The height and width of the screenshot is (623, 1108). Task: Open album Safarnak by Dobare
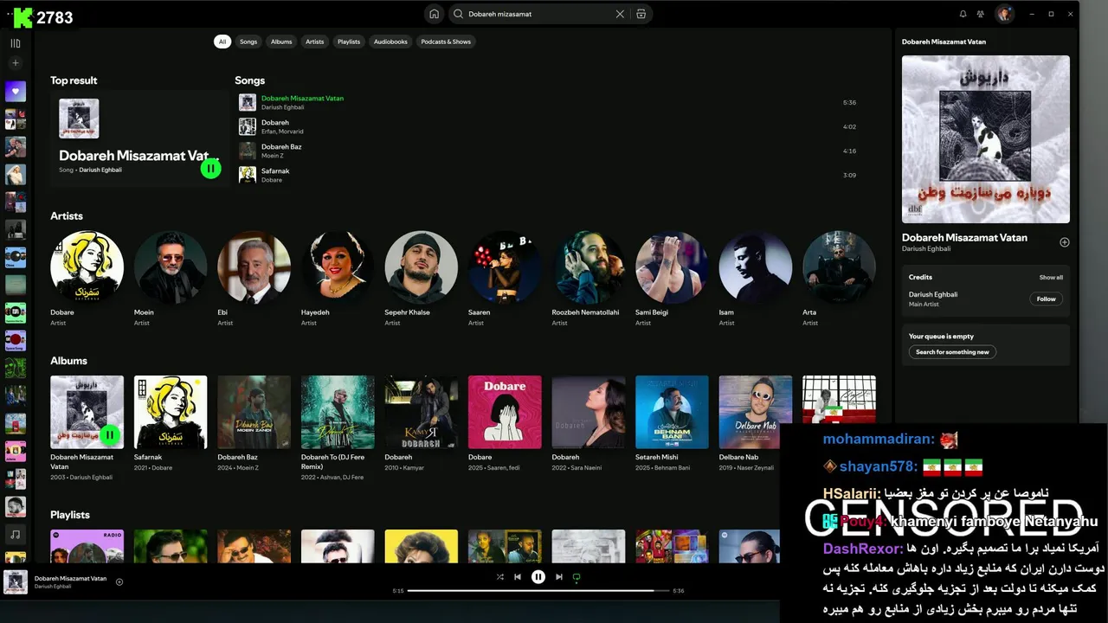pyautogui.click(x=171, y=412)
